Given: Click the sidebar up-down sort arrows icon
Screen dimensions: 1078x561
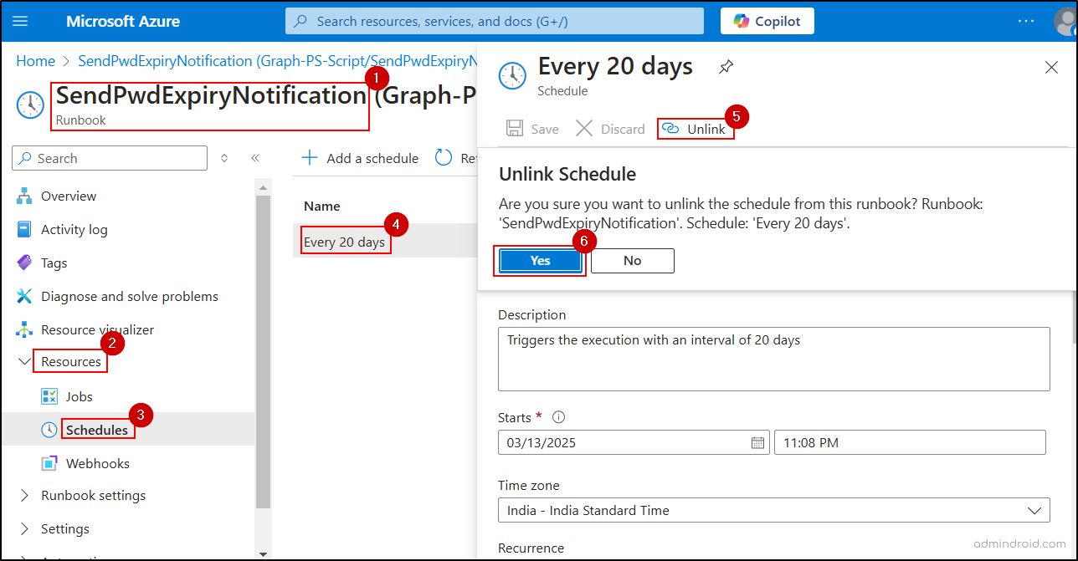Looking at the screenshot, I should coord(223,158).
